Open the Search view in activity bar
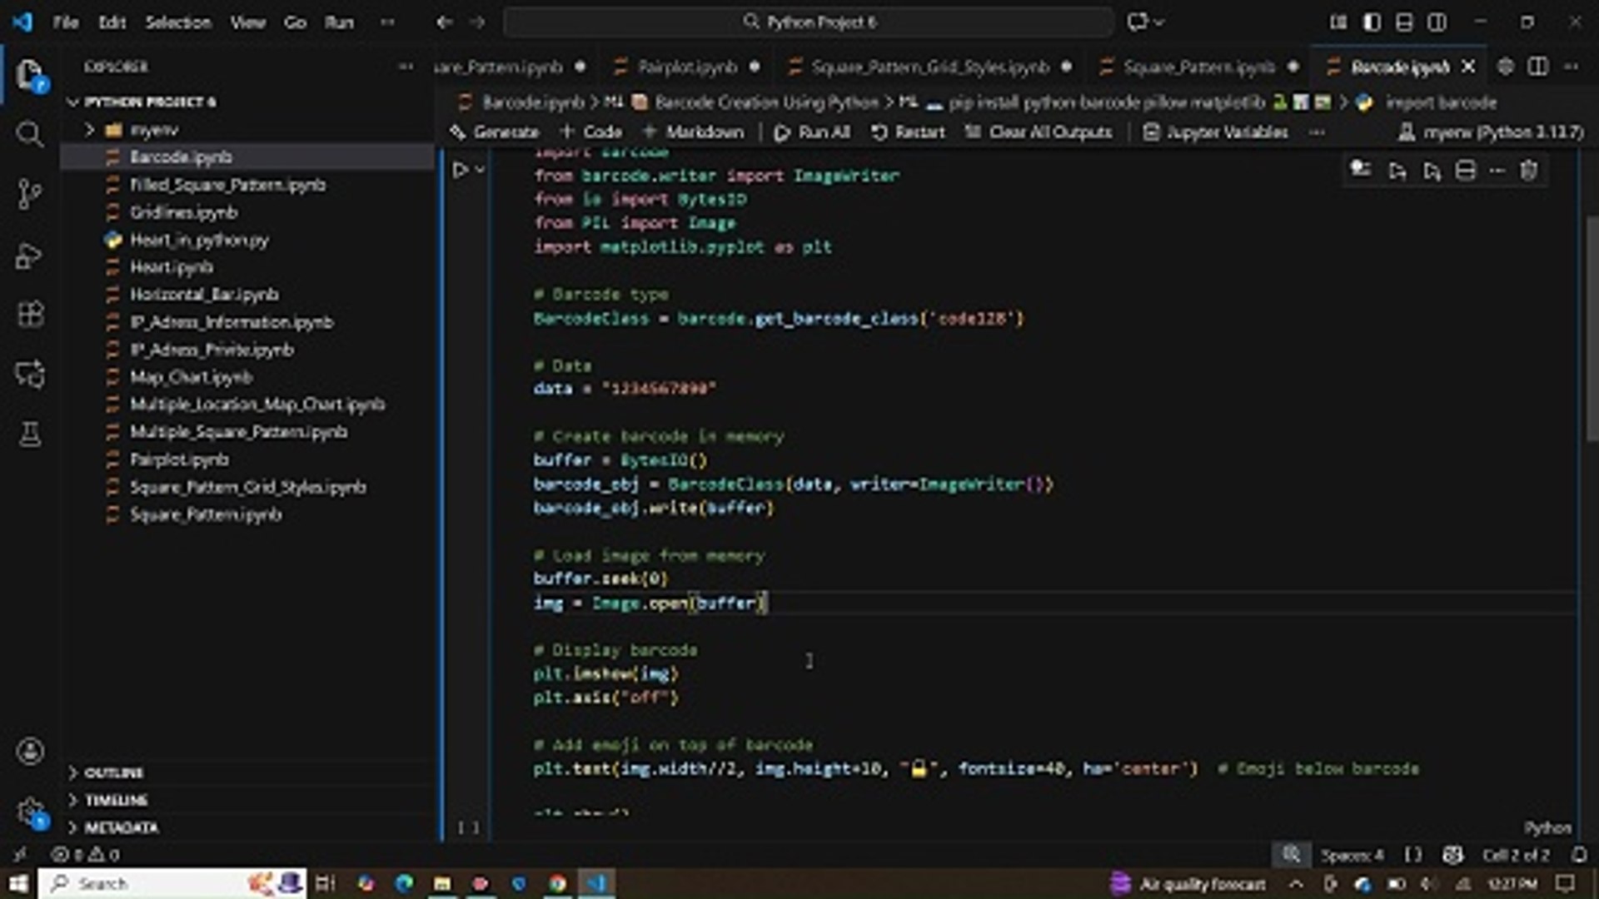The height and width of the screenshot is (899, 1599). click(x=30, y=134)
